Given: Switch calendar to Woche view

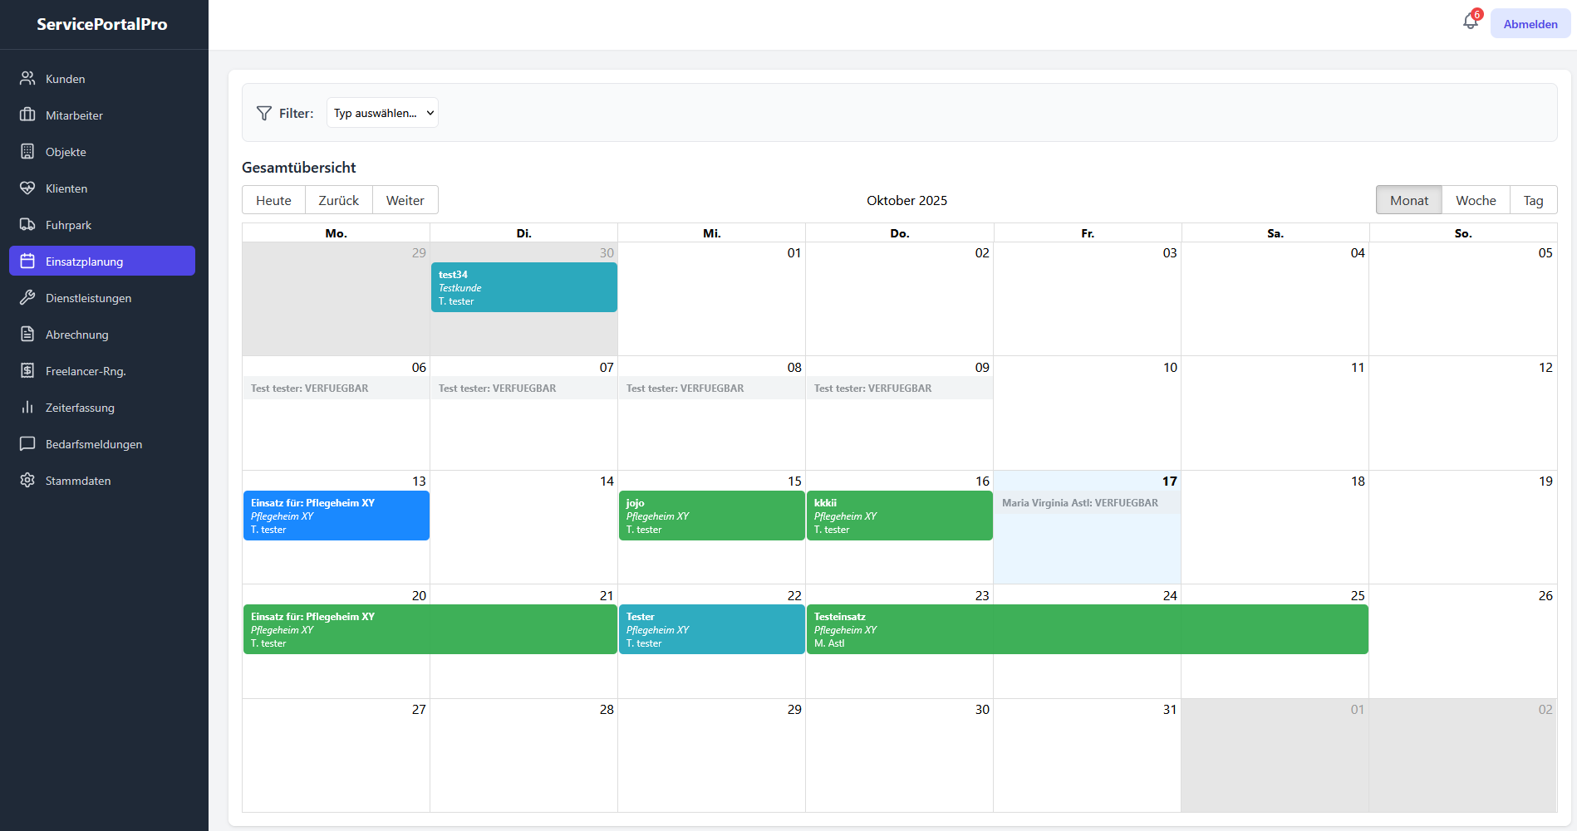Looking at the screenshot, I should pyautogui.click(x=1475, y=199).
